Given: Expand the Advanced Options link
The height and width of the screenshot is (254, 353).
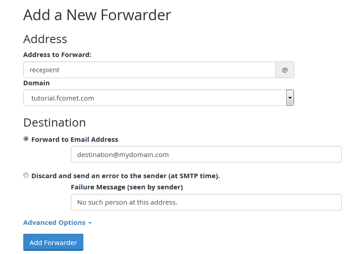Looking at the screenshot, I should pos(54,223).
